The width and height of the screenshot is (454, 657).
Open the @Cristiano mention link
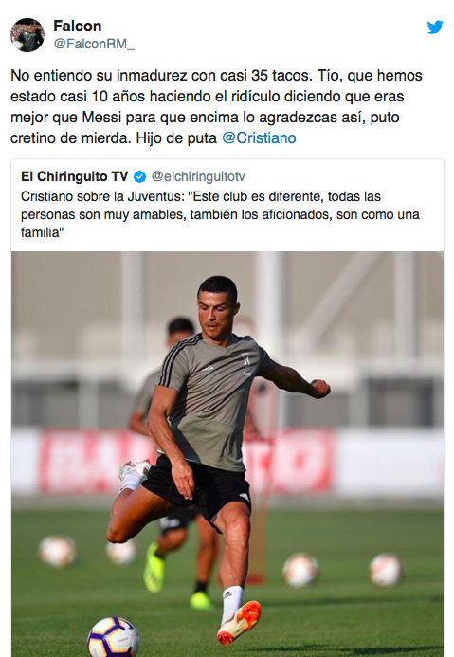259,137
